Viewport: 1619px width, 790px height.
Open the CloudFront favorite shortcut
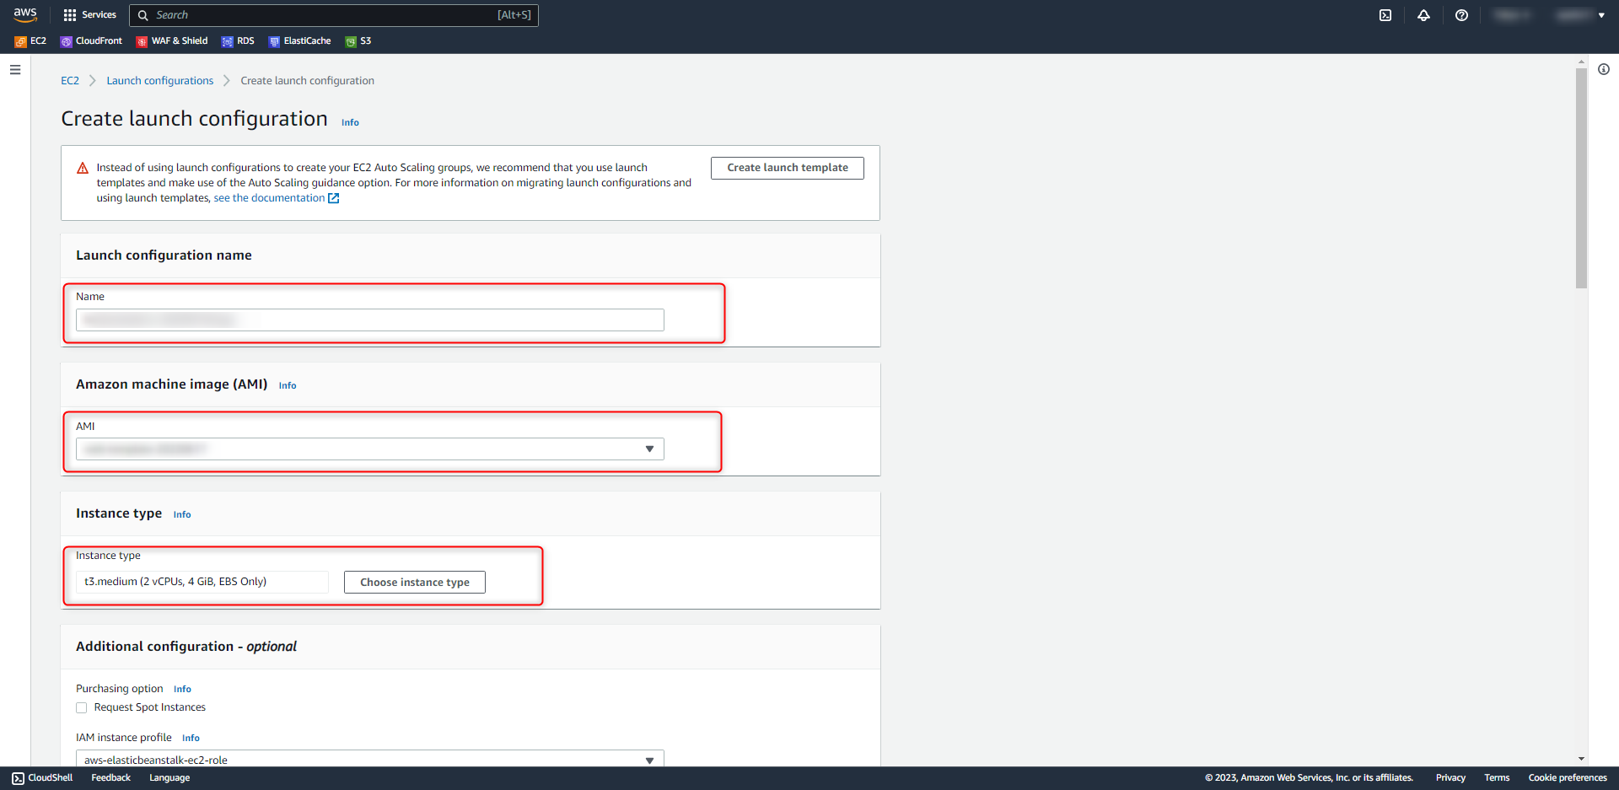(91, 41)
